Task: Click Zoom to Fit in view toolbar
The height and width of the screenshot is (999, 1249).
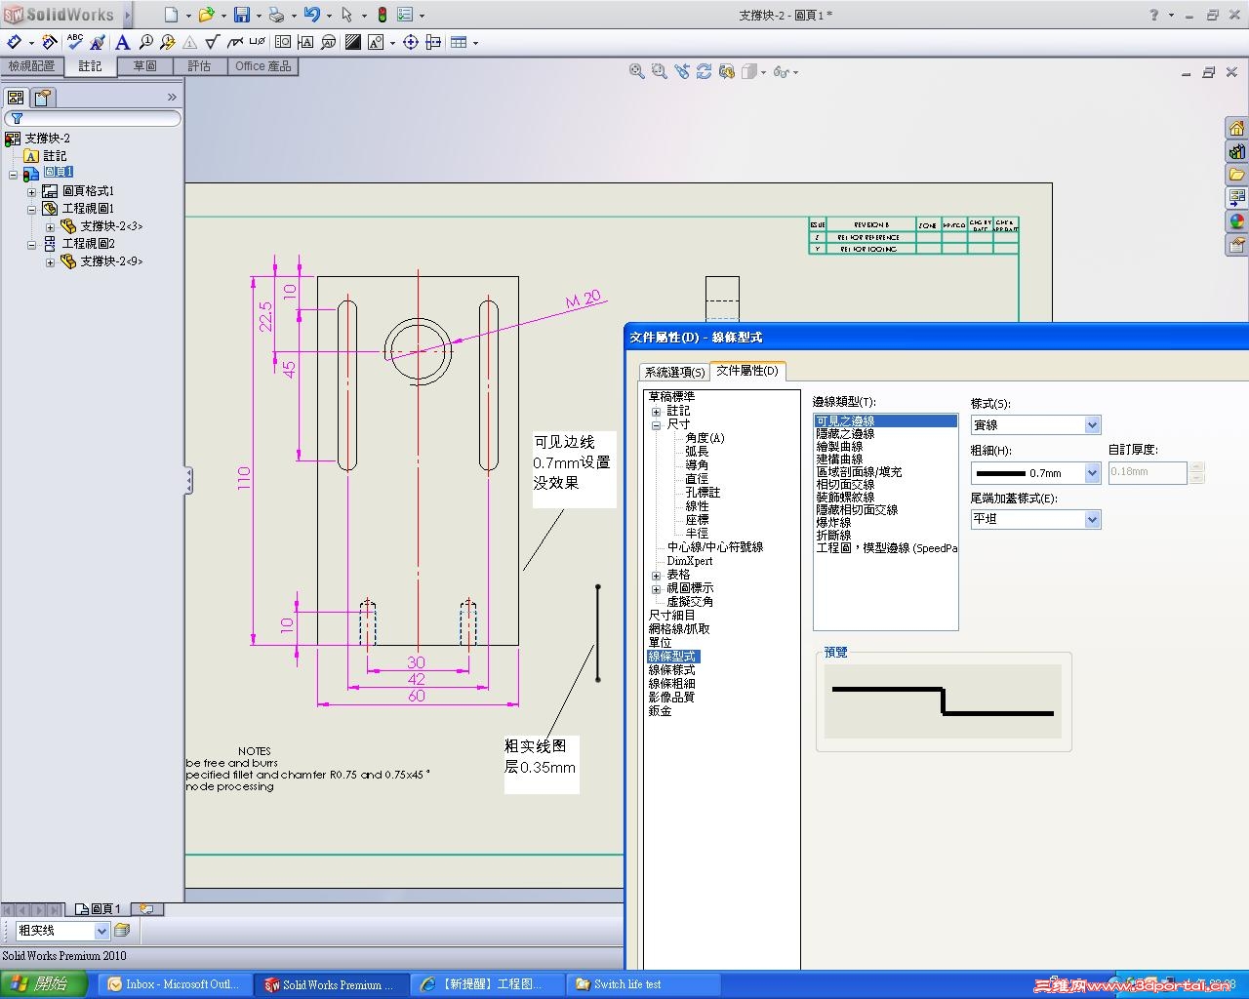Action: 637,71
